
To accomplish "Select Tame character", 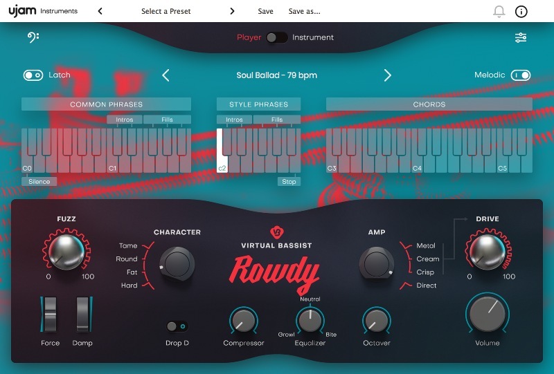I will (128, 245).
